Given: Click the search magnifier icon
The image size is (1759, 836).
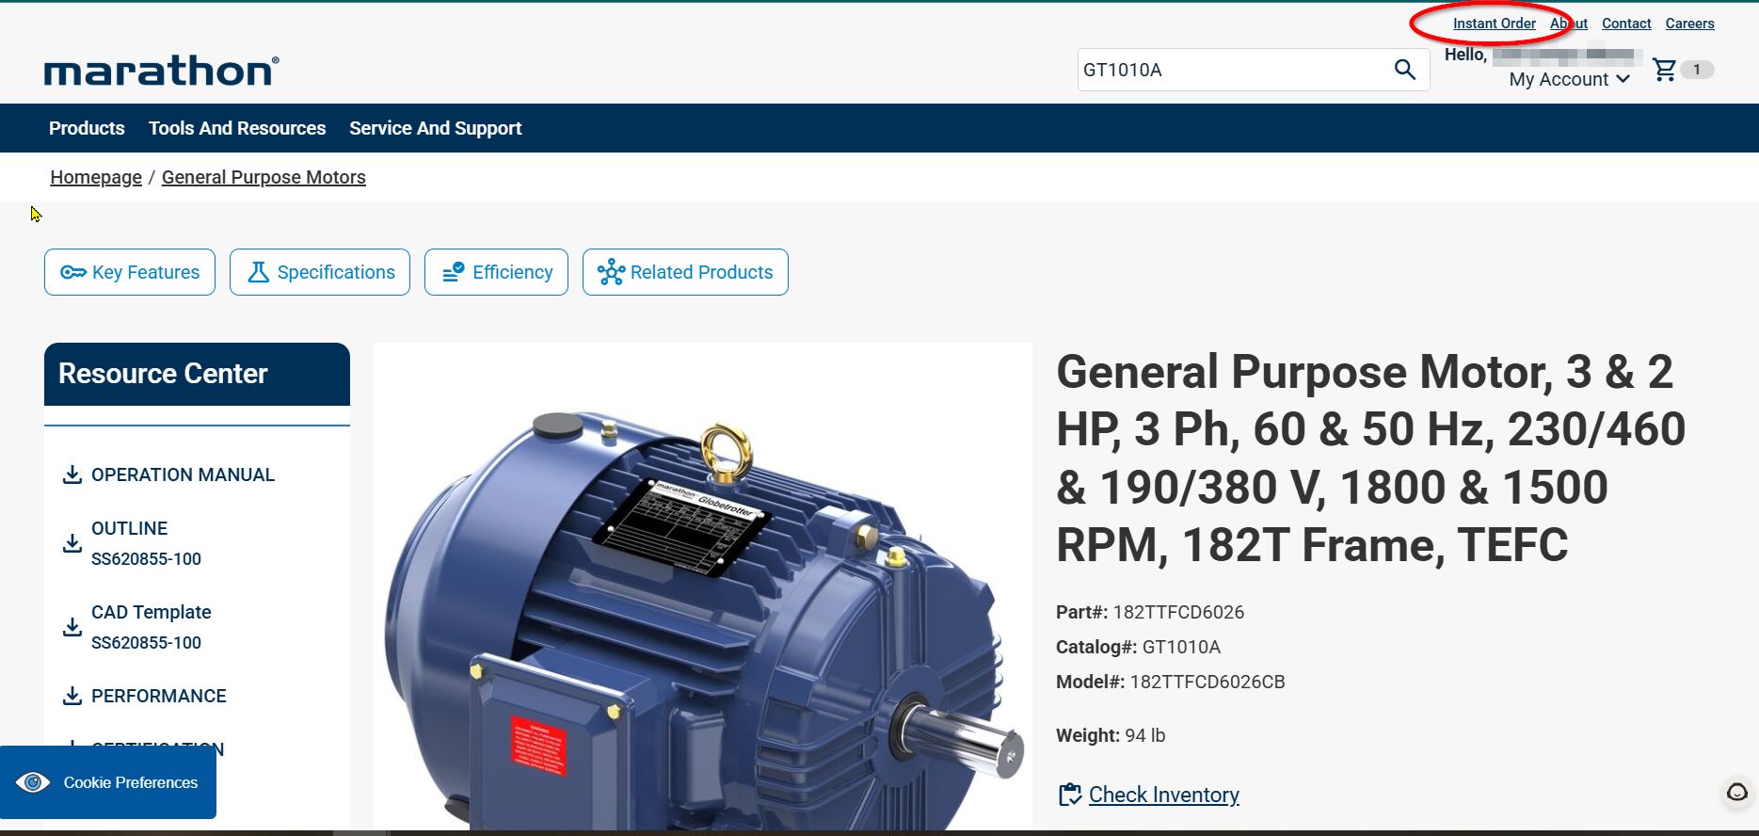Looking at the screenshot, I should [1404, 70].
